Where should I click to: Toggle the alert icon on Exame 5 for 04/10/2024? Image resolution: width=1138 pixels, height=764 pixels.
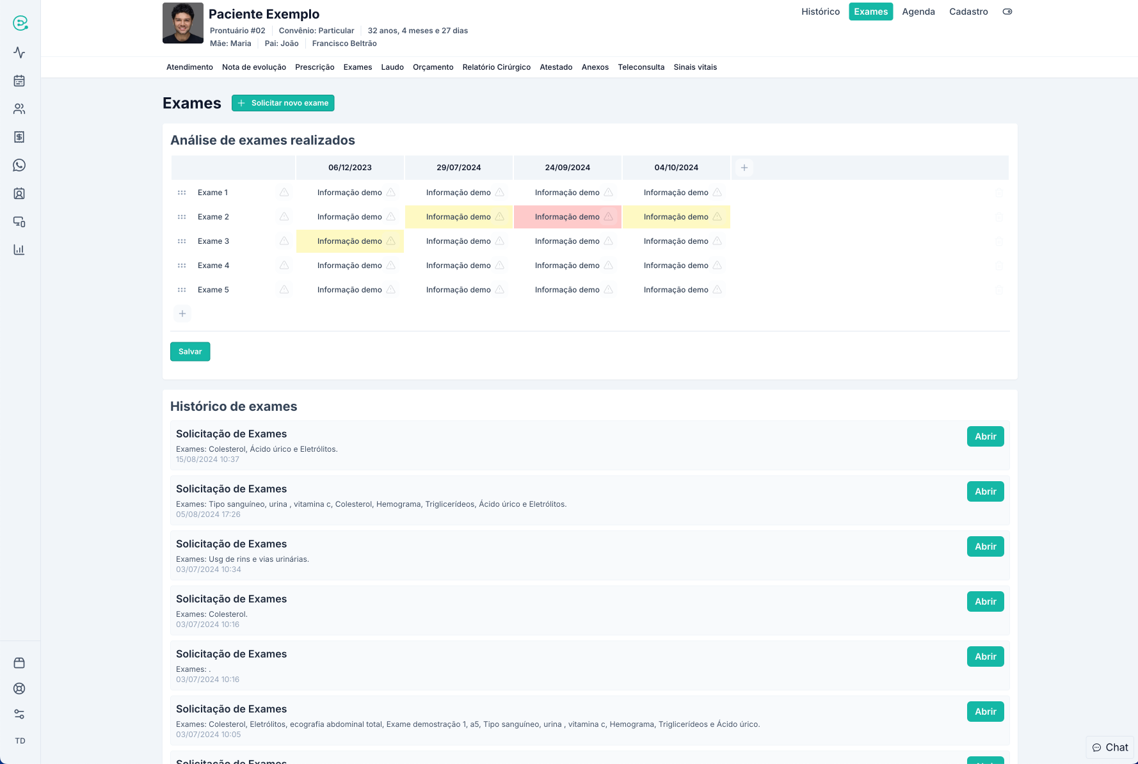pos(717,290)
